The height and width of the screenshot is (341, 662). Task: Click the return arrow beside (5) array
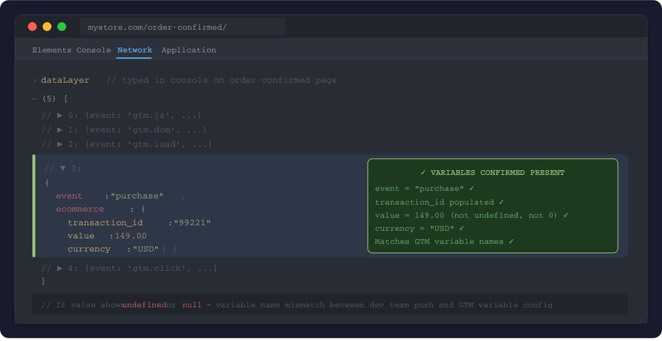34,99
